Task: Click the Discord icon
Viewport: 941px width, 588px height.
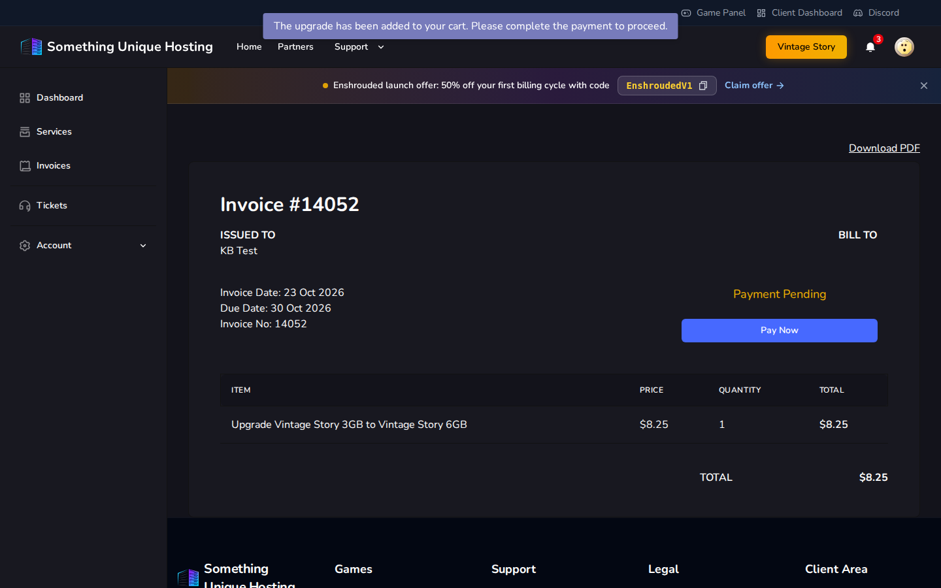Action: (858, 13)
